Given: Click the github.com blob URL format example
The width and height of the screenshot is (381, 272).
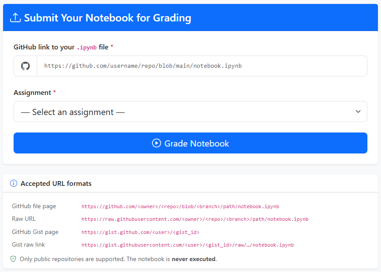Looking at the screenshot, I should 180,206.
